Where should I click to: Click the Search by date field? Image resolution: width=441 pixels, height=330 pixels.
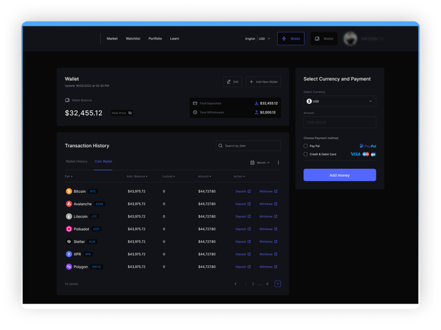click(248, 145)
